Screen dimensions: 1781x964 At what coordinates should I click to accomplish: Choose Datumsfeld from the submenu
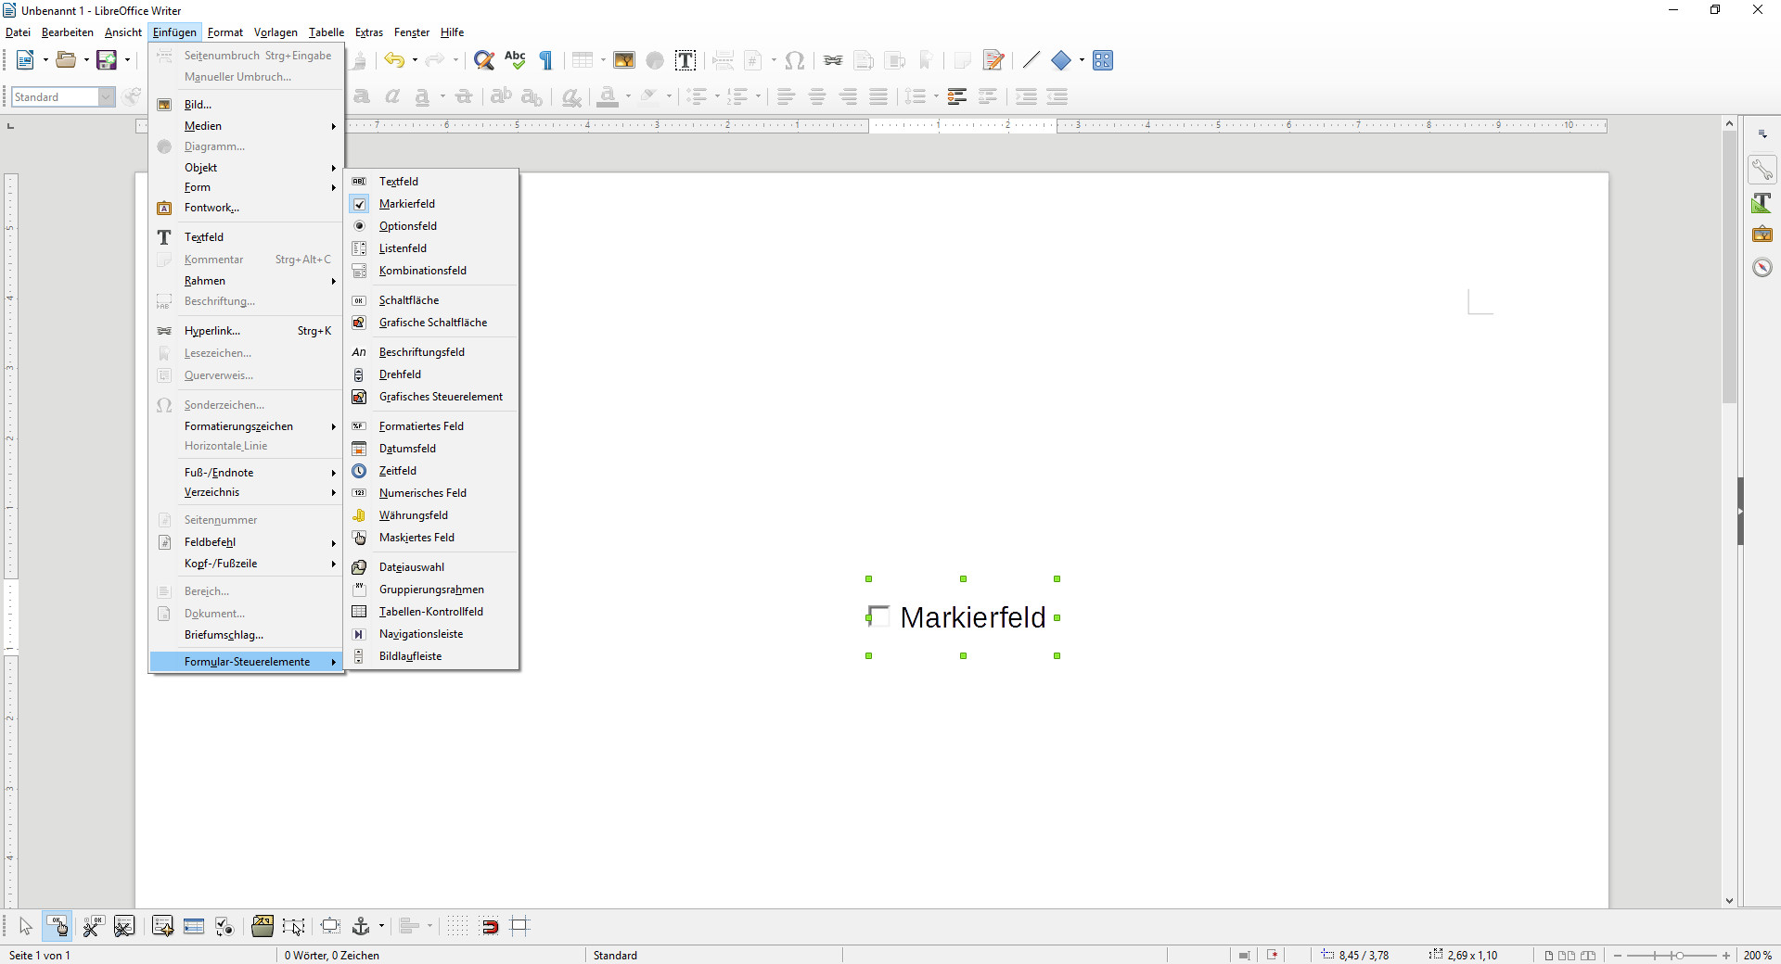431,449
